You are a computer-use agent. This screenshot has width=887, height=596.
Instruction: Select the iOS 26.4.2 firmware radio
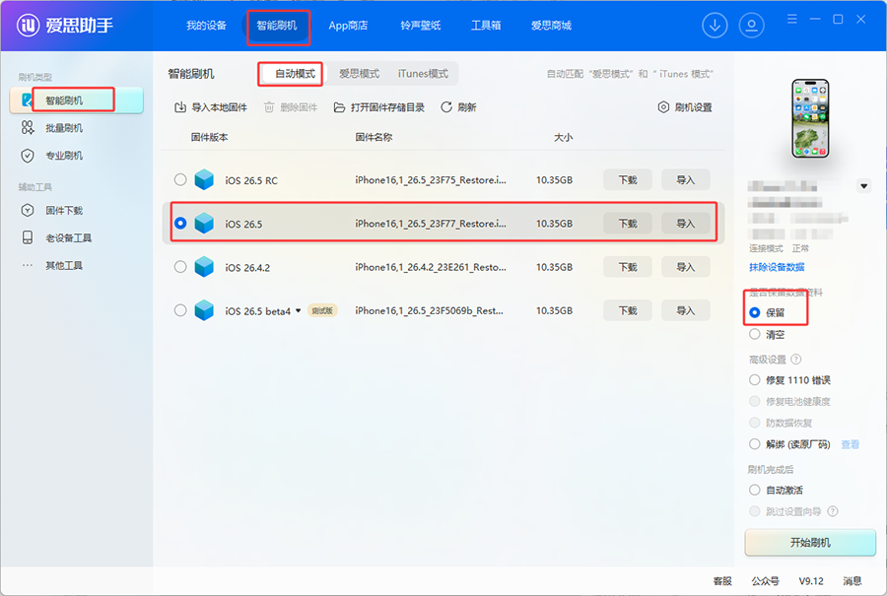point(180,267)
